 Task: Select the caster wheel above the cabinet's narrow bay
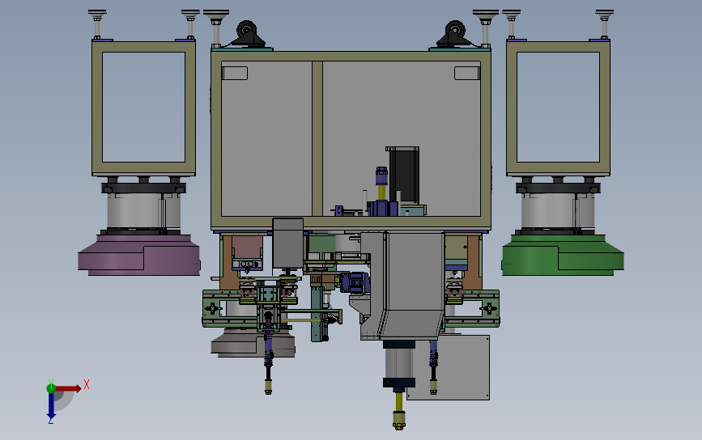pyautogui.click(x=247, y=33)
